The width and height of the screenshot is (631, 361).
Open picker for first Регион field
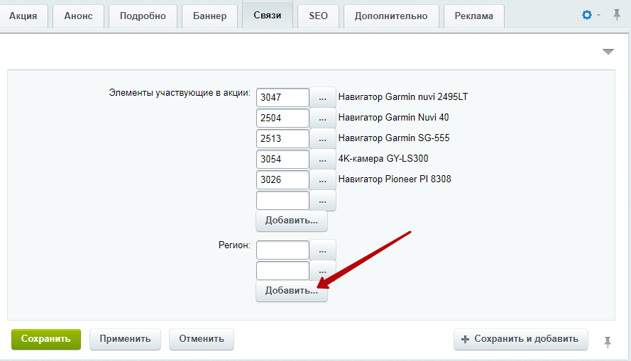pos(323,250)
